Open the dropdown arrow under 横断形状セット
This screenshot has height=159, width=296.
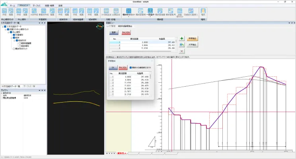pos(129,17)
